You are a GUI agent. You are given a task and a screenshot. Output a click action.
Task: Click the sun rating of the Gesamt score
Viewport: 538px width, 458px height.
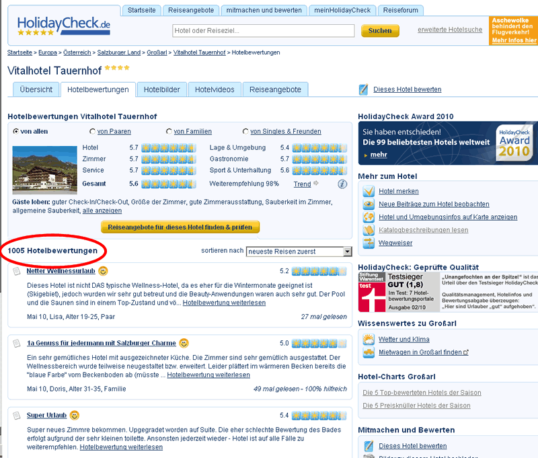point(169,184)
